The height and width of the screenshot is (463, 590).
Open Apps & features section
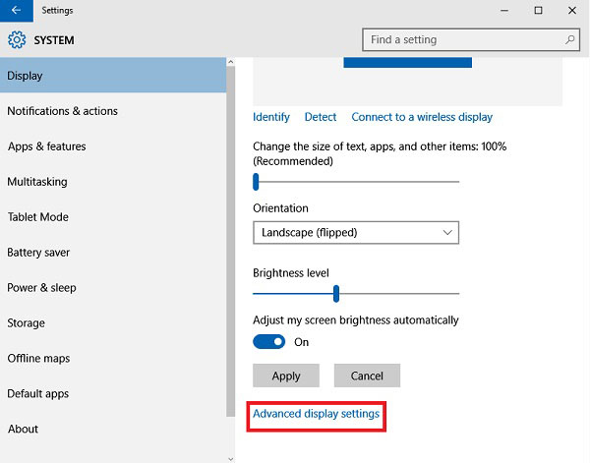click(x=46, y=146)
